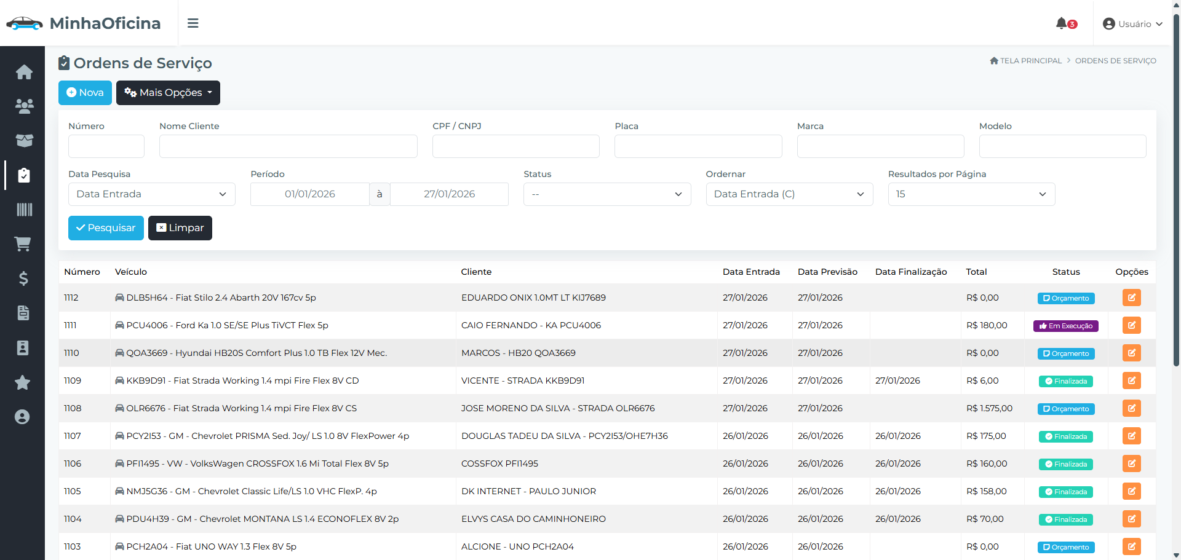
Task: Click the notification bell icon
Action: [1062, 23]
